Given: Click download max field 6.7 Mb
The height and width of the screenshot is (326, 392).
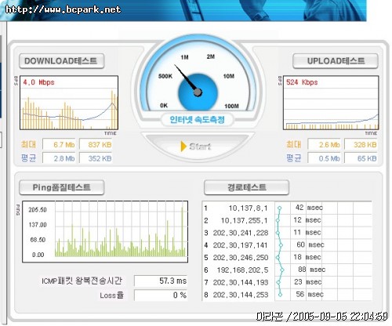Looking at the screenshot, I should 59,144.
